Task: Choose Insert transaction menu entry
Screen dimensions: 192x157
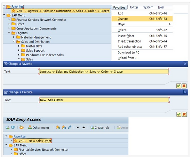Action: [x=142, y=41]
